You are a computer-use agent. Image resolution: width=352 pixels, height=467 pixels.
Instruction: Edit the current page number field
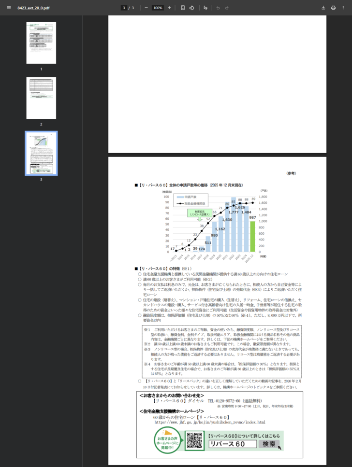coord(124,8)
